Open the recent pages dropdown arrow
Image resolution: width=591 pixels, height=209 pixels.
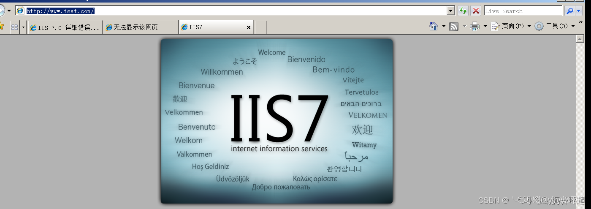(9, 11)
